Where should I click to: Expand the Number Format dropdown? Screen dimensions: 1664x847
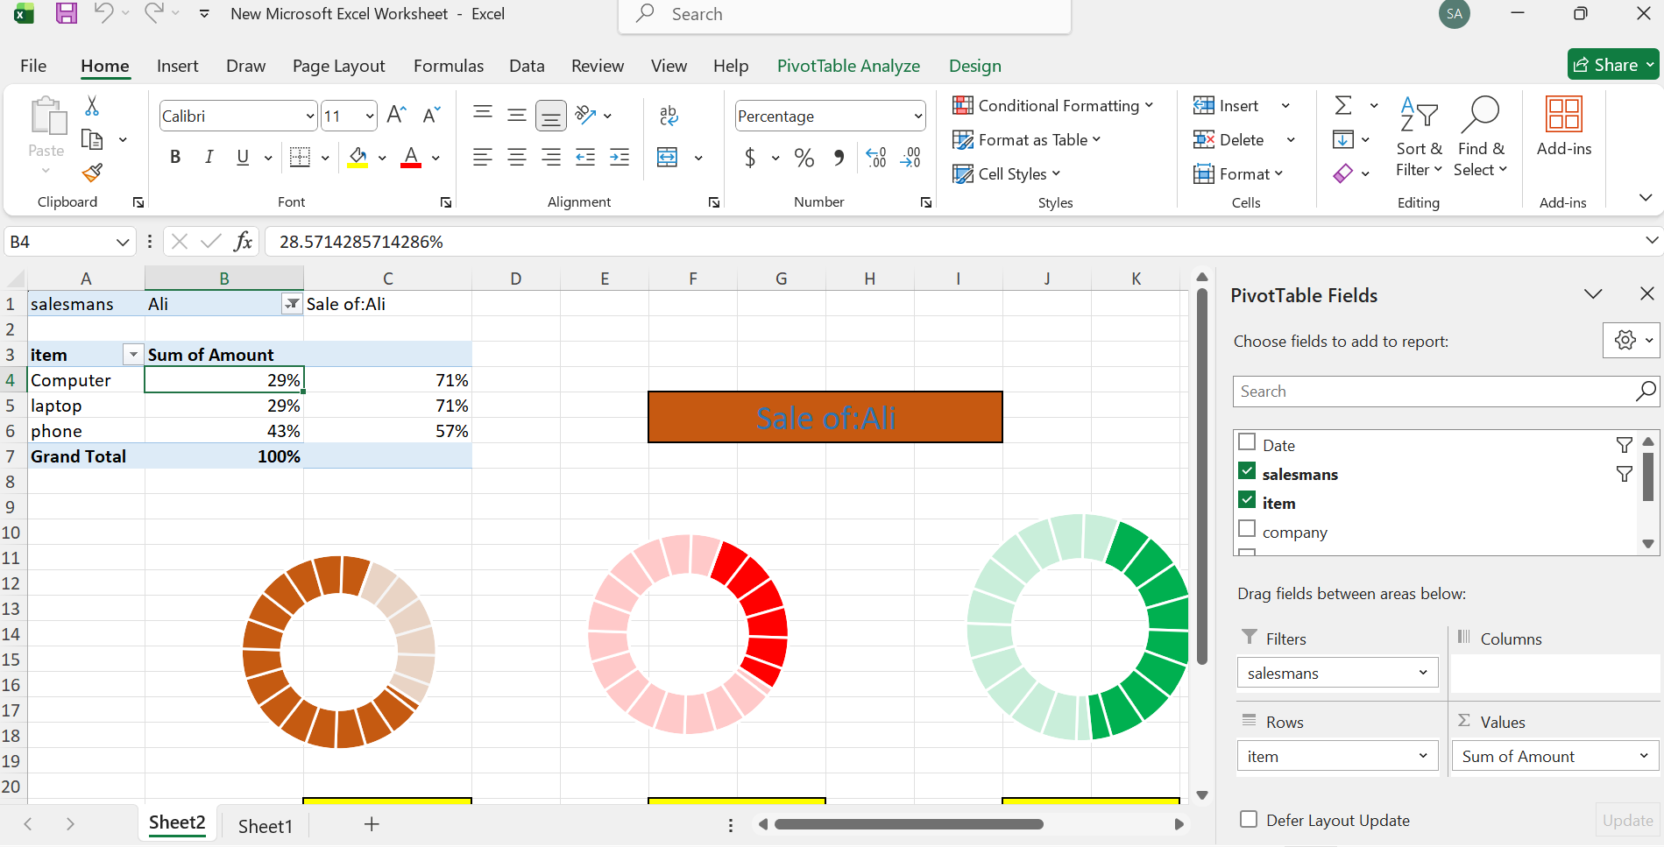click(917, 116)
